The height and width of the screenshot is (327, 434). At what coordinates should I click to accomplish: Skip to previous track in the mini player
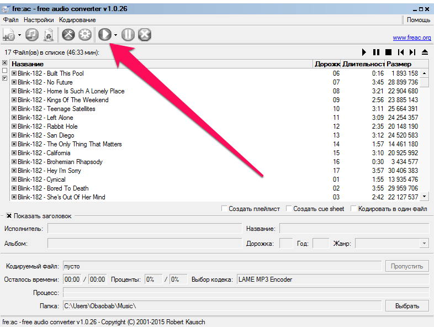click(400, 52)
